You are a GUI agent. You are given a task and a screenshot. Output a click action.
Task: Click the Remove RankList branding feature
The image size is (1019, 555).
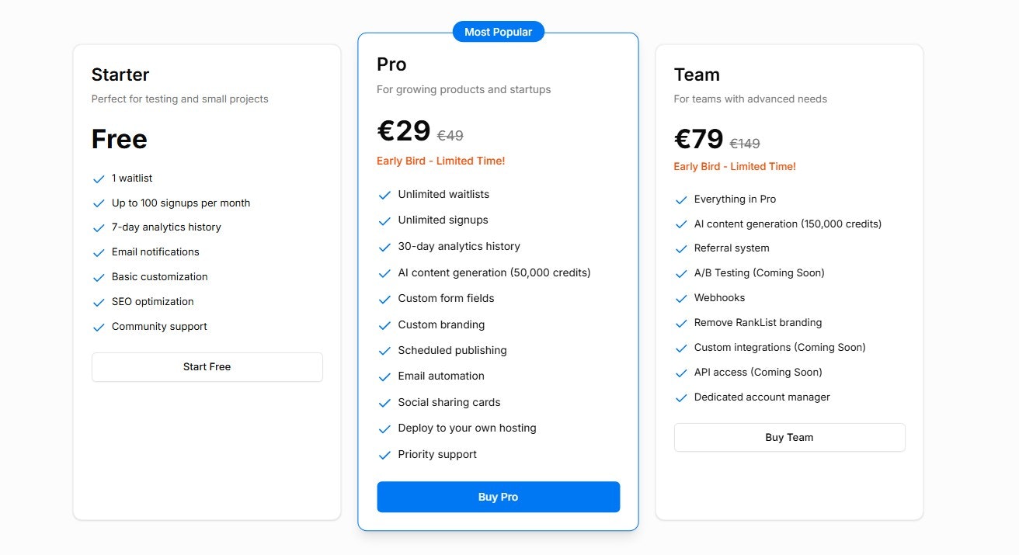tap(757, 322)
